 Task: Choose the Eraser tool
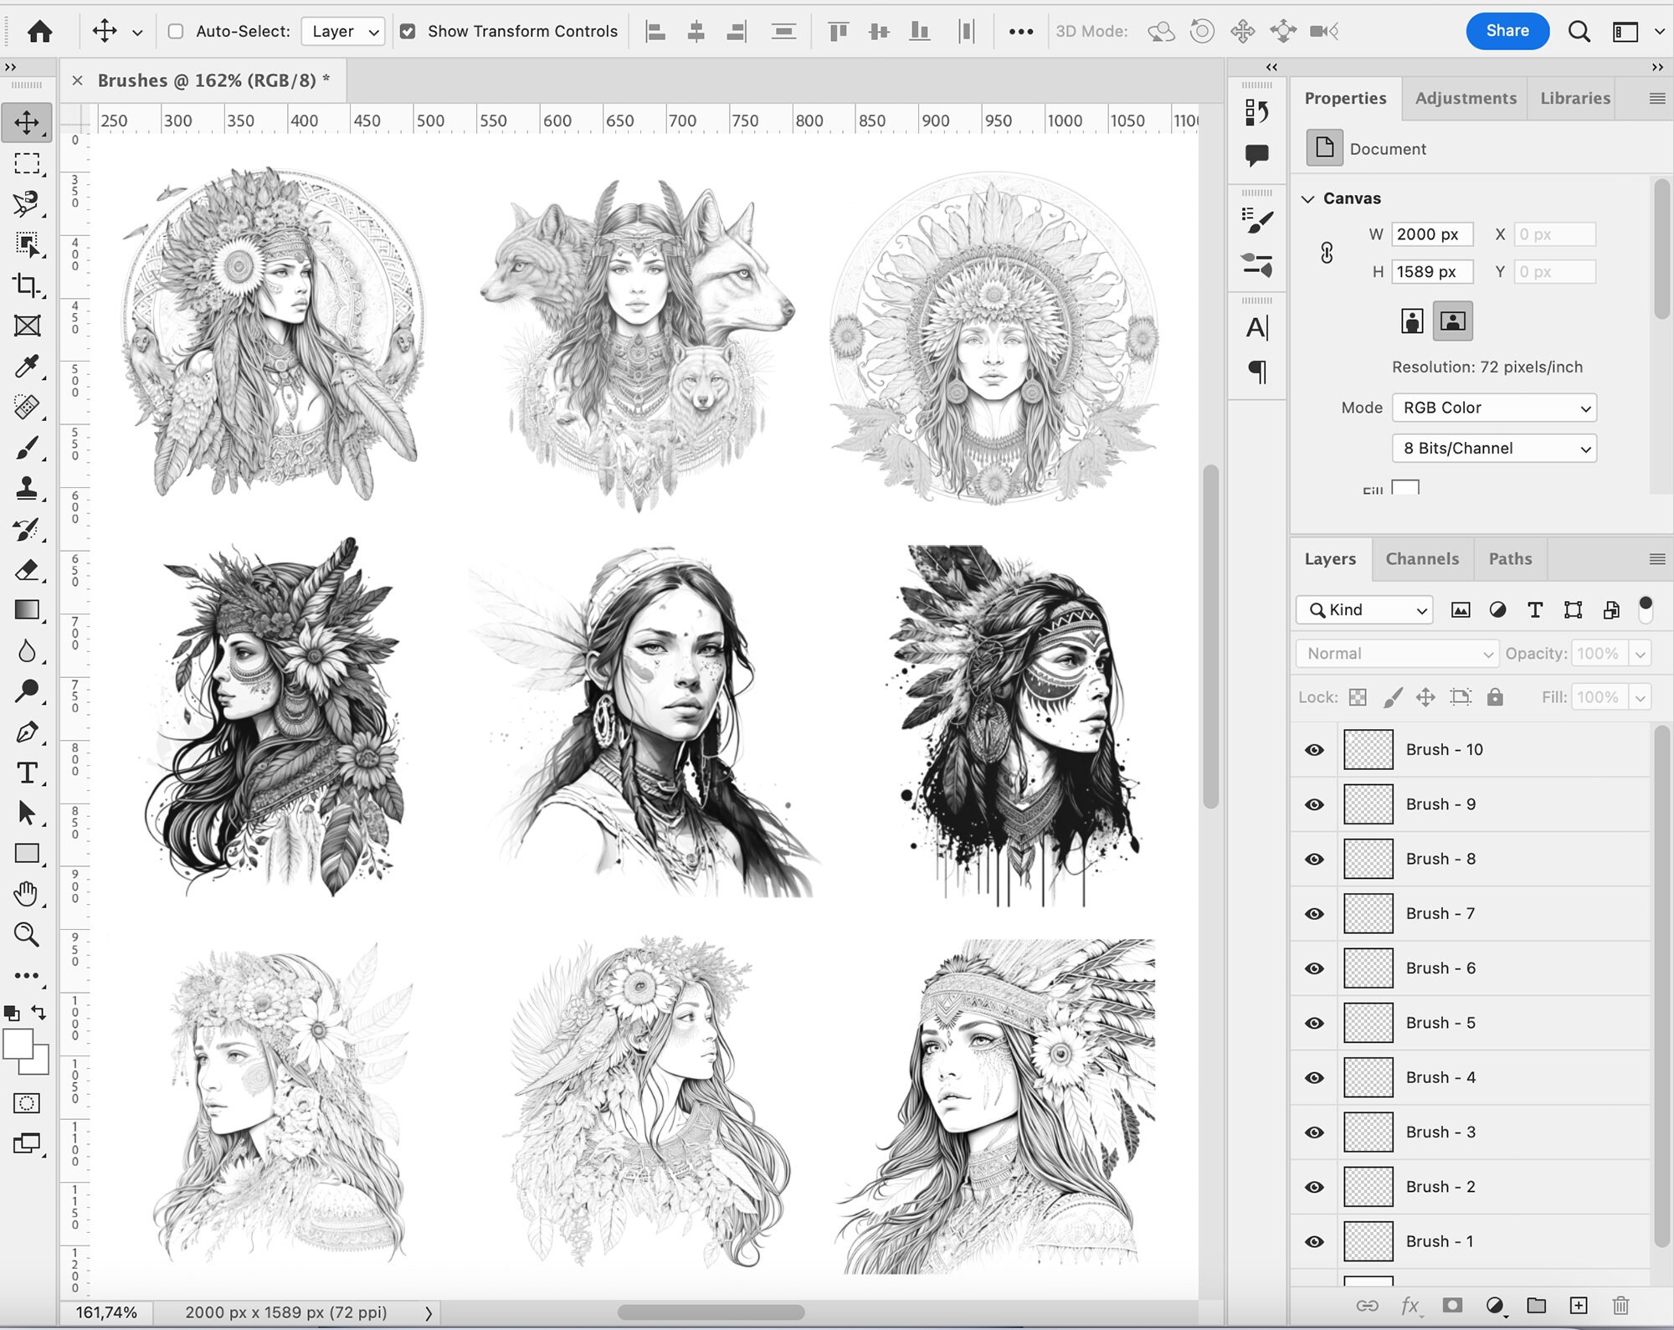(28, 571)
